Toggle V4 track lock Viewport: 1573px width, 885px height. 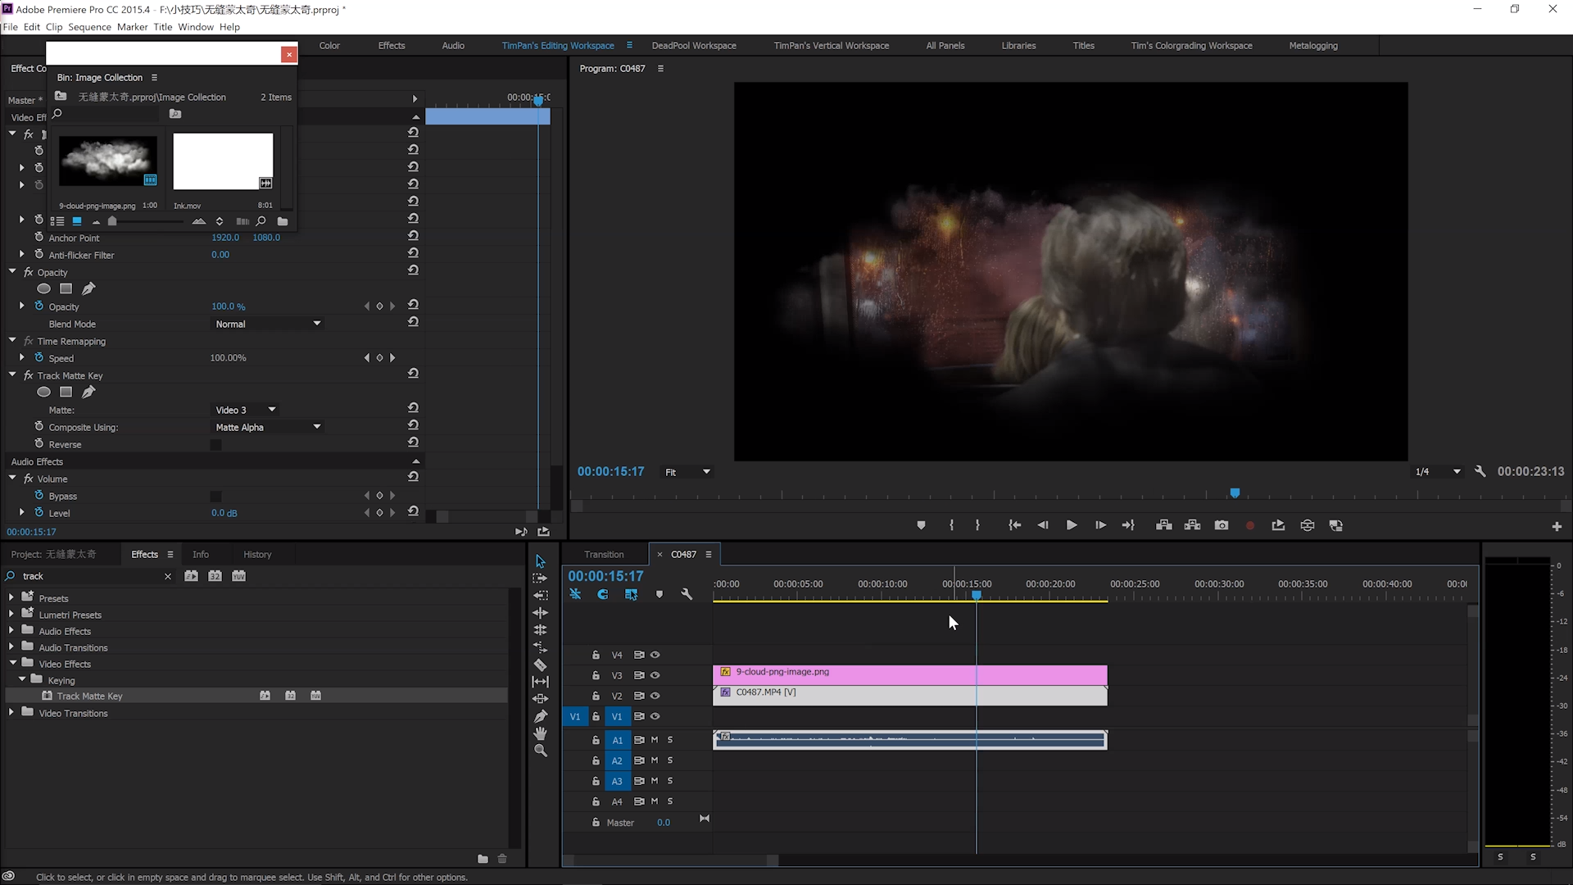point(596,655)
